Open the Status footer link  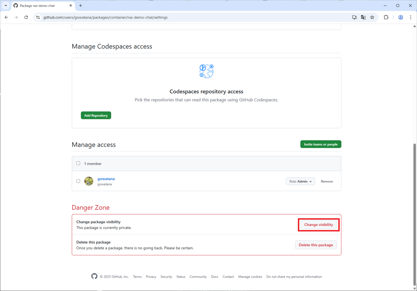[181, 277]
